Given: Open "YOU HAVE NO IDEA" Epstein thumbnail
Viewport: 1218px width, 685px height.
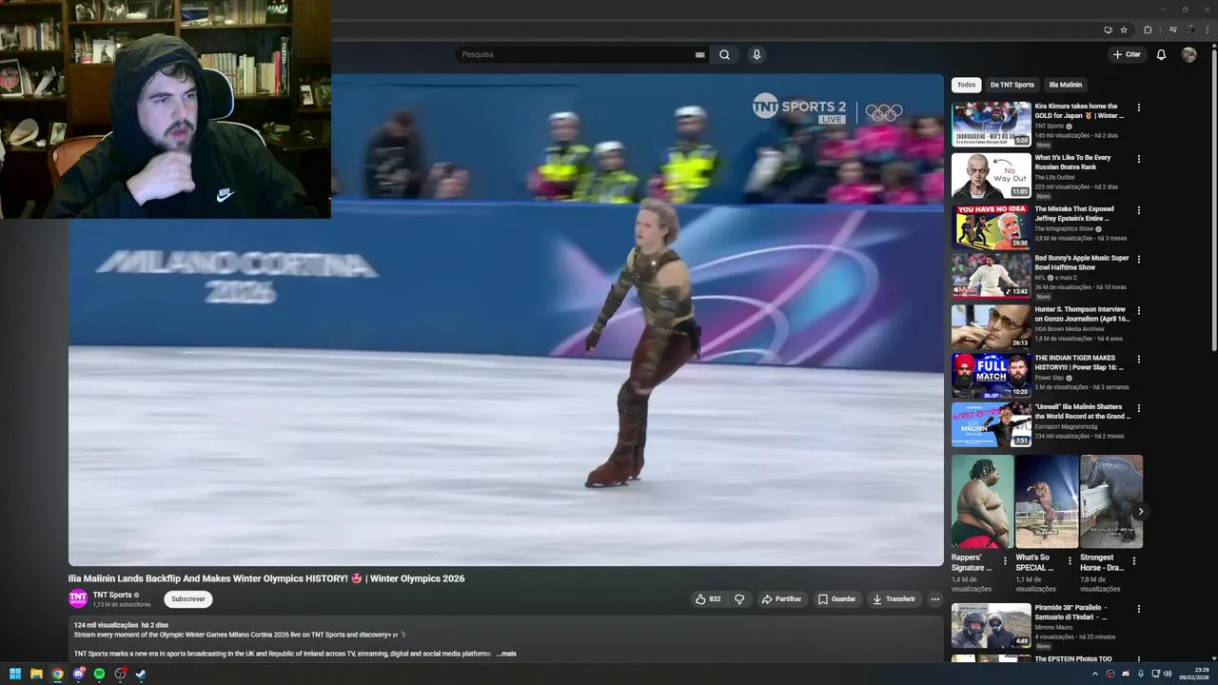Looking at the screenshot, I should 991,226.
